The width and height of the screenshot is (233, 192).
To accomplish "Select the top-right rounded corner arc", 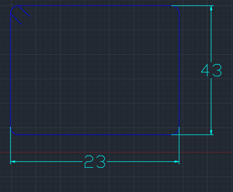I will 177,8.
